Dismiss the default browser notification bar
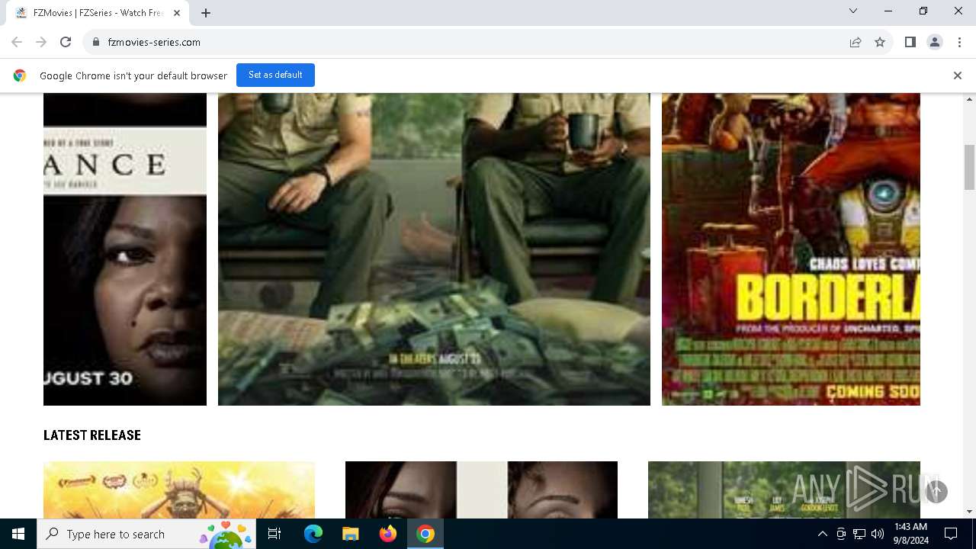Screen dimensions: 976x549 click(x=958, y=75)
